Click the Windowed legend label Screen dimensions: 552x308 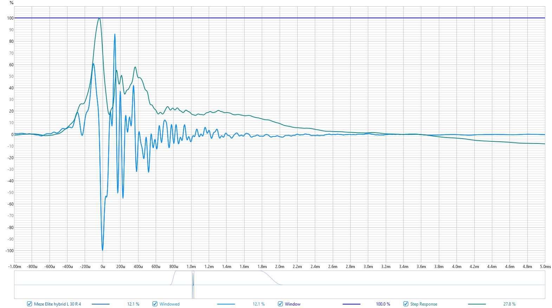[169, 304]
